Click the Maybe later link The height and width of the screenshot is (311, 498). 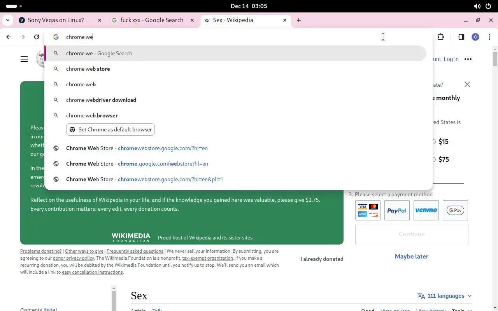pos(412,256)
